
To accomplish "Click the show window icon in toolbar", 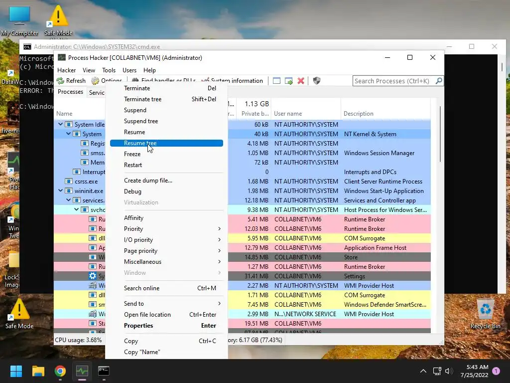I will point(276,81).
